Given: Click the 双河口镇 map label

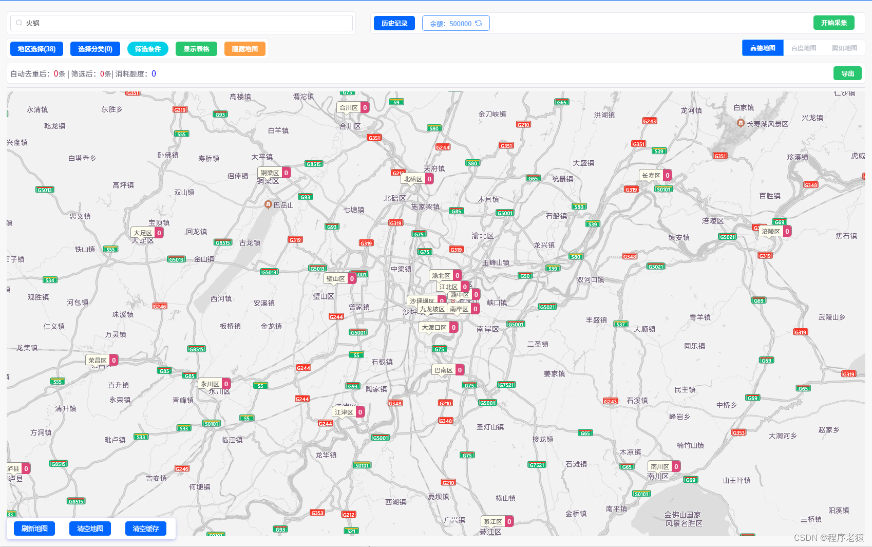Looking at the screenshot, I should 591,280.
